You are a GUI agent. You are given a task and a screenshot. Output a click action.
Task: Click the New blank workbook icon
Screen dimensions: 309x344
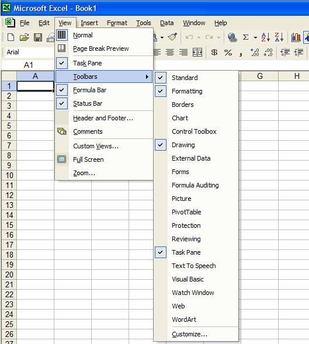pyautogui.click(x=11, y=37)
